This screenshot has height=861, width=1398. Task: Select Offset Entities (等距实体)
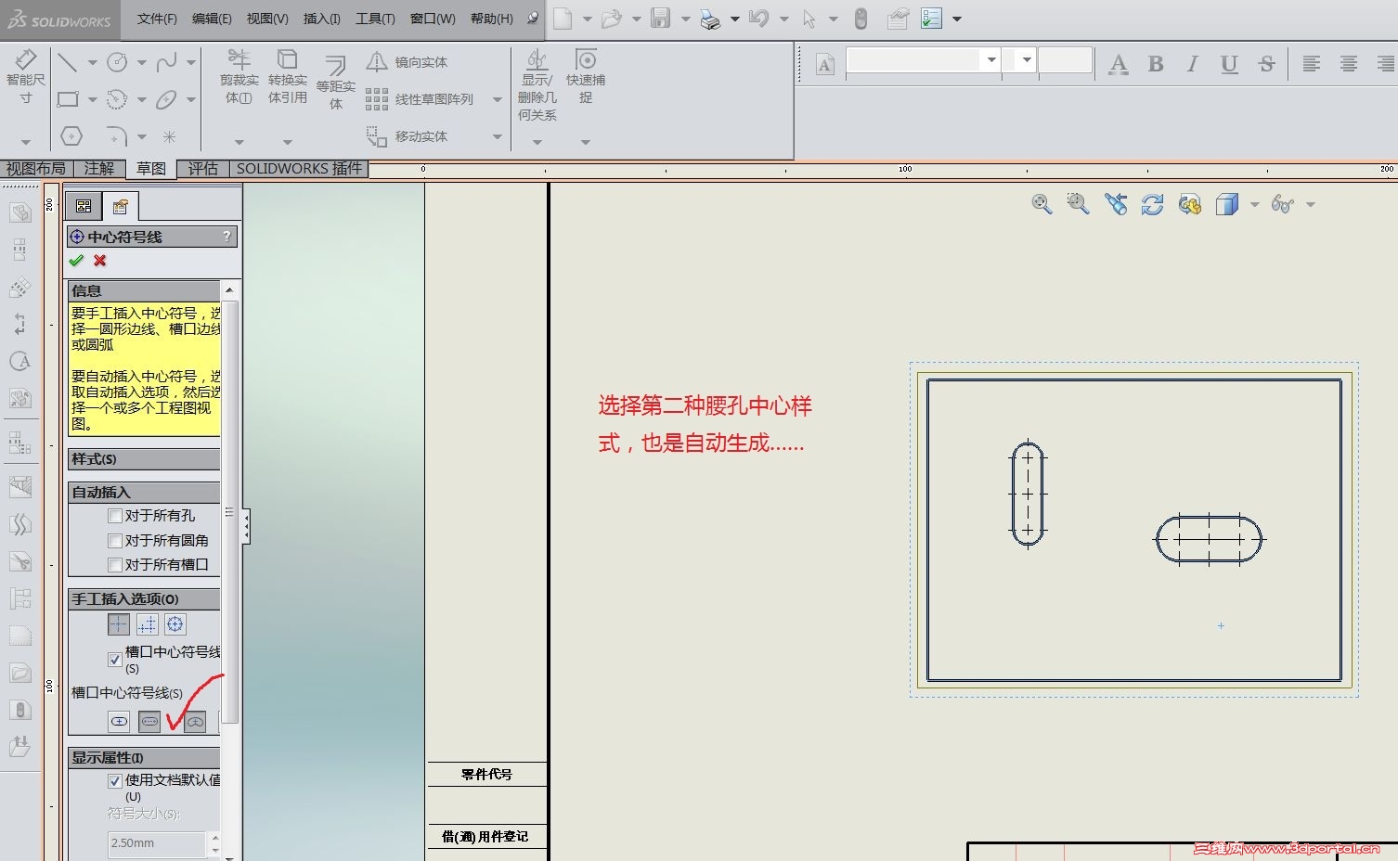[x=336, y=83]
